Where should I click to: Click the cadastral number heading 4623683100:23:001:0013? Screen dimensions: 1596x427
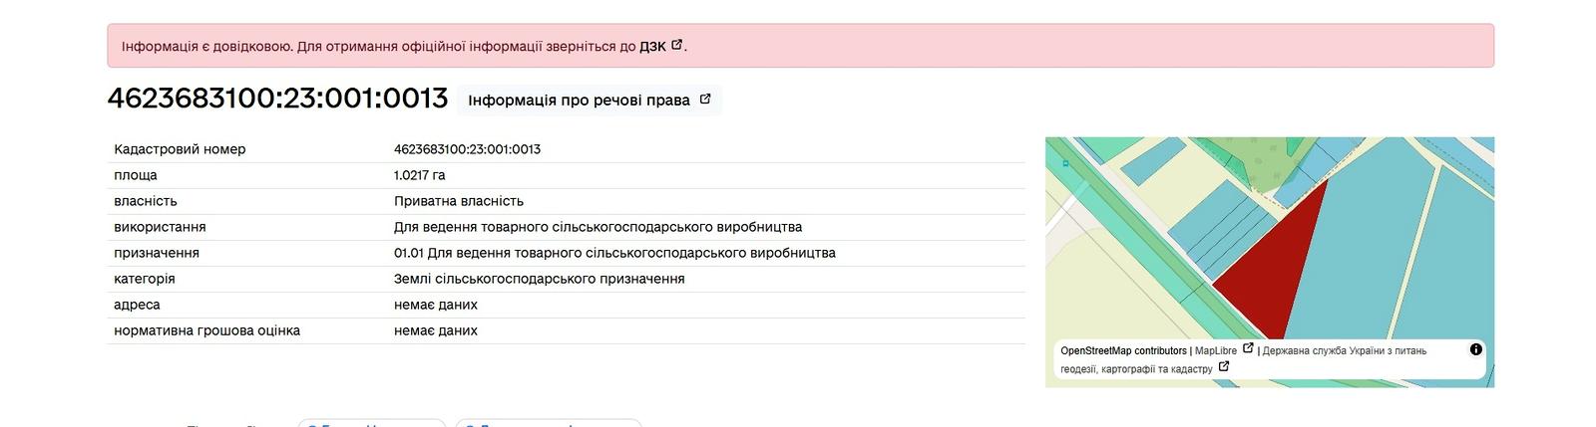(x=277, y=99)
